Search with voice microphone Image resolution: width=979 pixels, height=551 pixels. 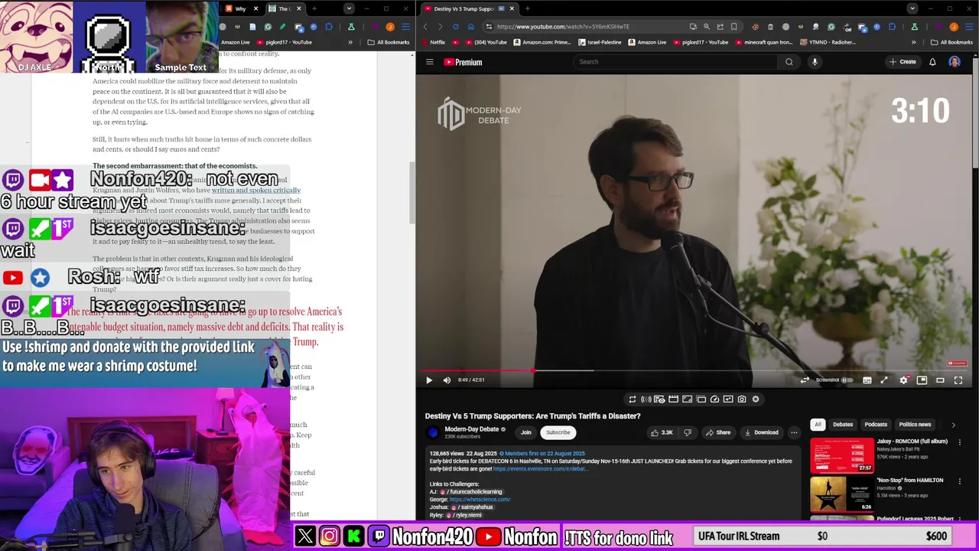coord(815,62)
